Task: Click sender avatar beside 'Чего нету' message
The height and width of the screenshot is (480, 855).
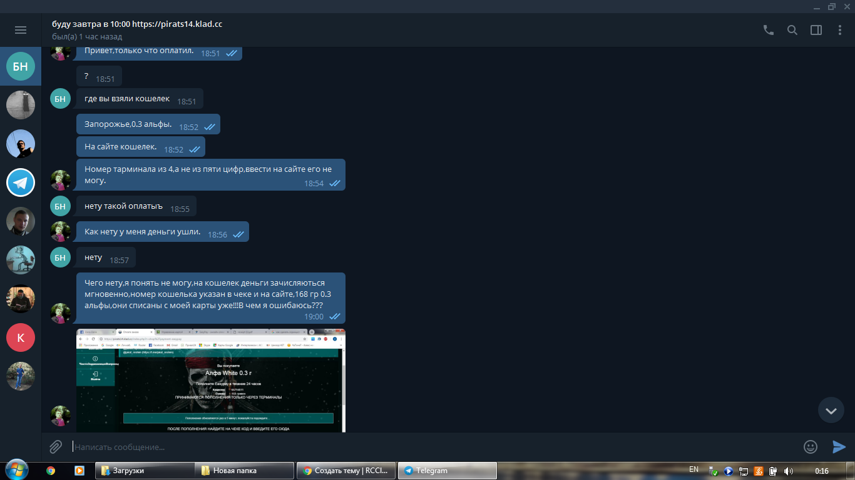Action: pyautogui.click(x=60, y=313)
